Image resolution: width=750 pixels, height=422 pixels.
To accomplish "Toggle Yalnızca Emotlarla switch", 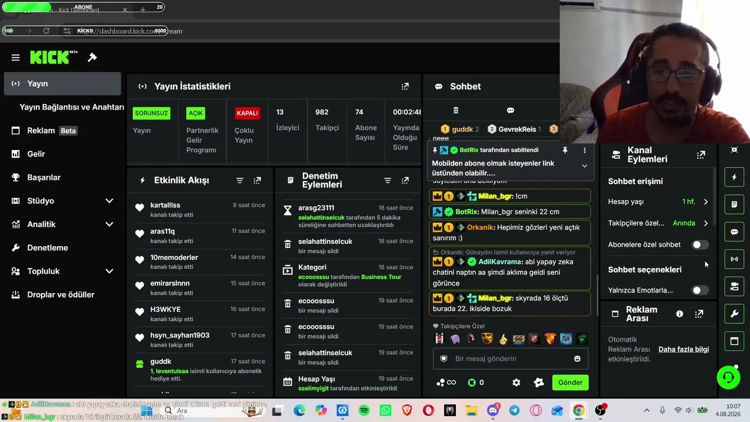I will 700,290.
